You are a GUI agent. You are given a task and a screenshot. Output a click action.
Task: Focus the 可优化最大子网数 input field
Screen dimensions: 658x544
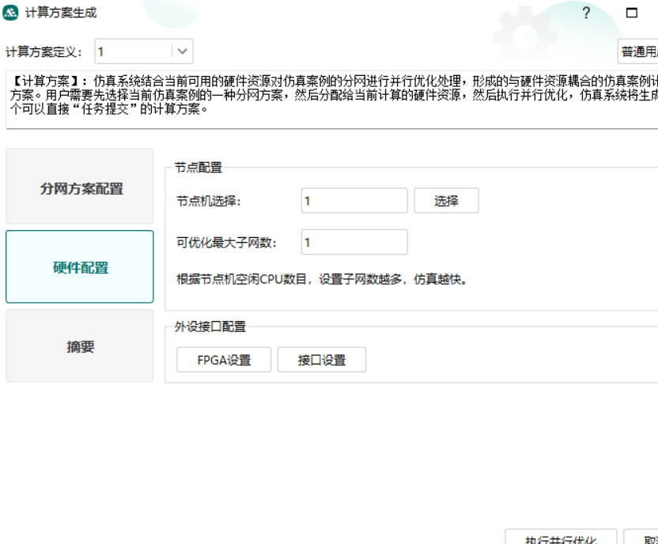tap(354, 242)
